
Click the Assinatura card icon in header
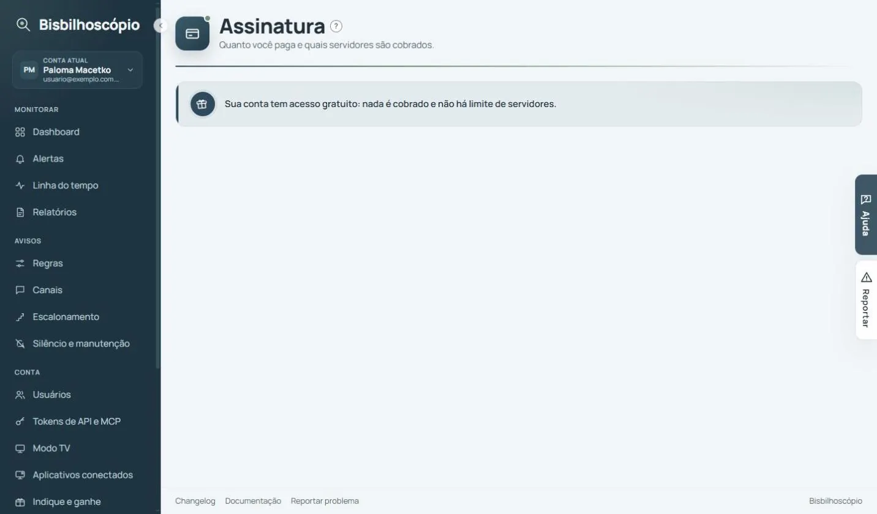[x=192, y=34]
